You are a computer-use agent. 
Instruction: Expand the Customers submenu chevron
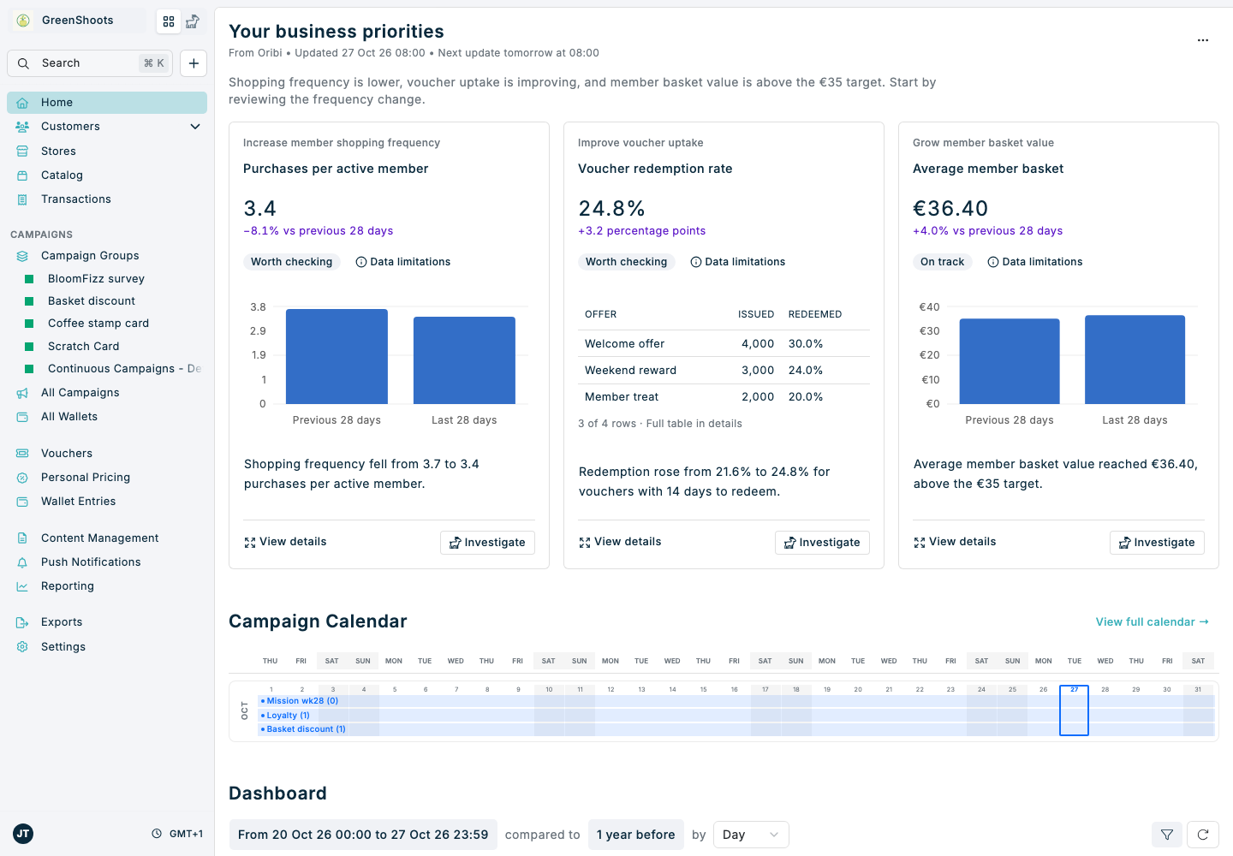195,127
